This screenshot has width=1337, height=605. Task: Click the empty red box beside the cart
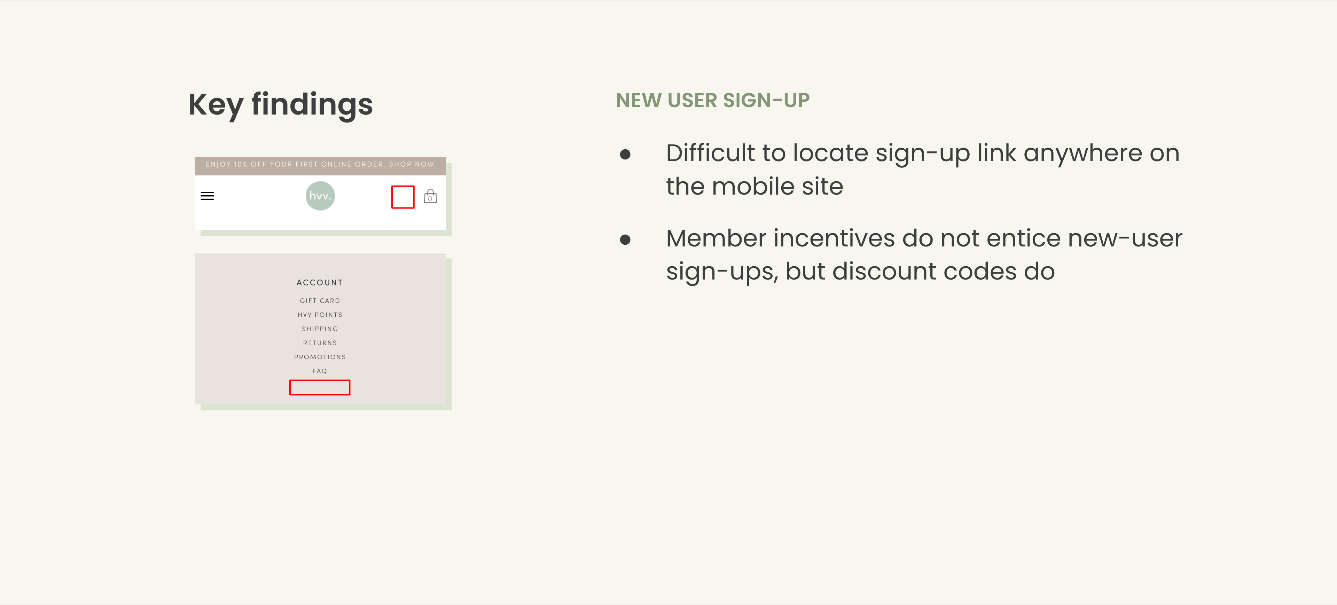403,197
